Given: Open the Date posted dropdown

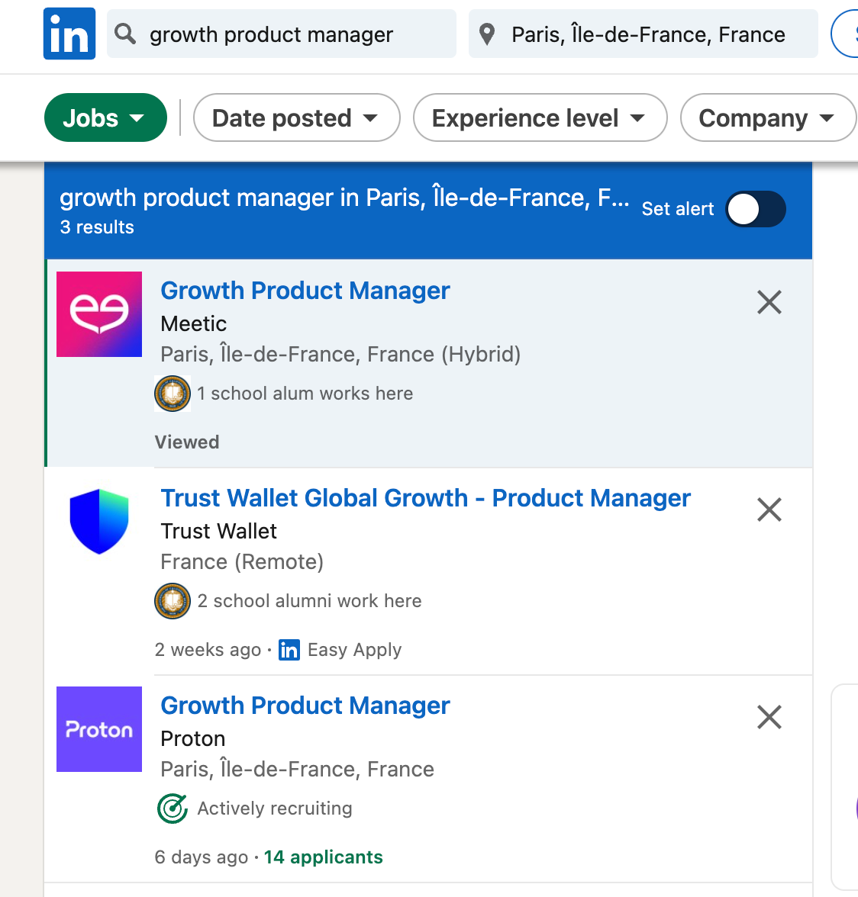Looking at the screenshot, I should [296, 117].
